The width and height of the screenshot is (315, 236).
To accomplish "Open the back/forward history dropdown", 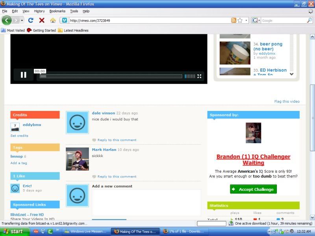I will (22, 20).
